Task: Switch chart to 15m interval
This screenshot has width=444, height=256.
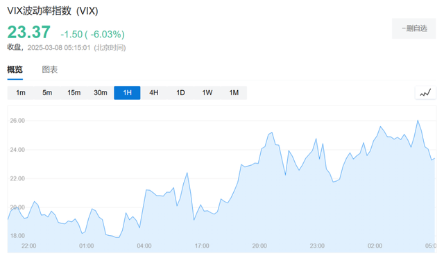Action: click(x=74, y=92)
